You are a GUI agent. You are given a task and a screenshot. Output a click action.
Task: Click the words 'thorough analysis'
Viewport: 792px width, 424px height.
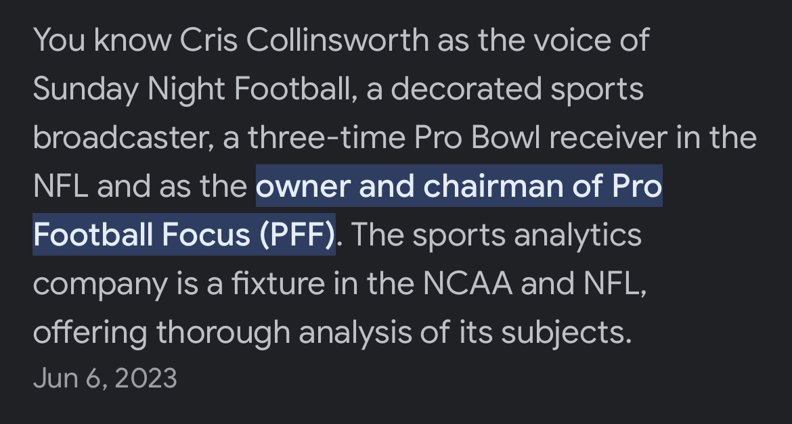pyautogui.click(x=284, y=333)
